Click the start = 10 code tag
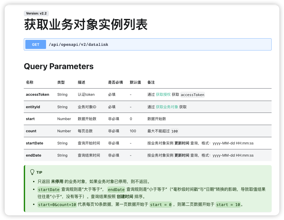The image size is (284, 220). point(228,204)
